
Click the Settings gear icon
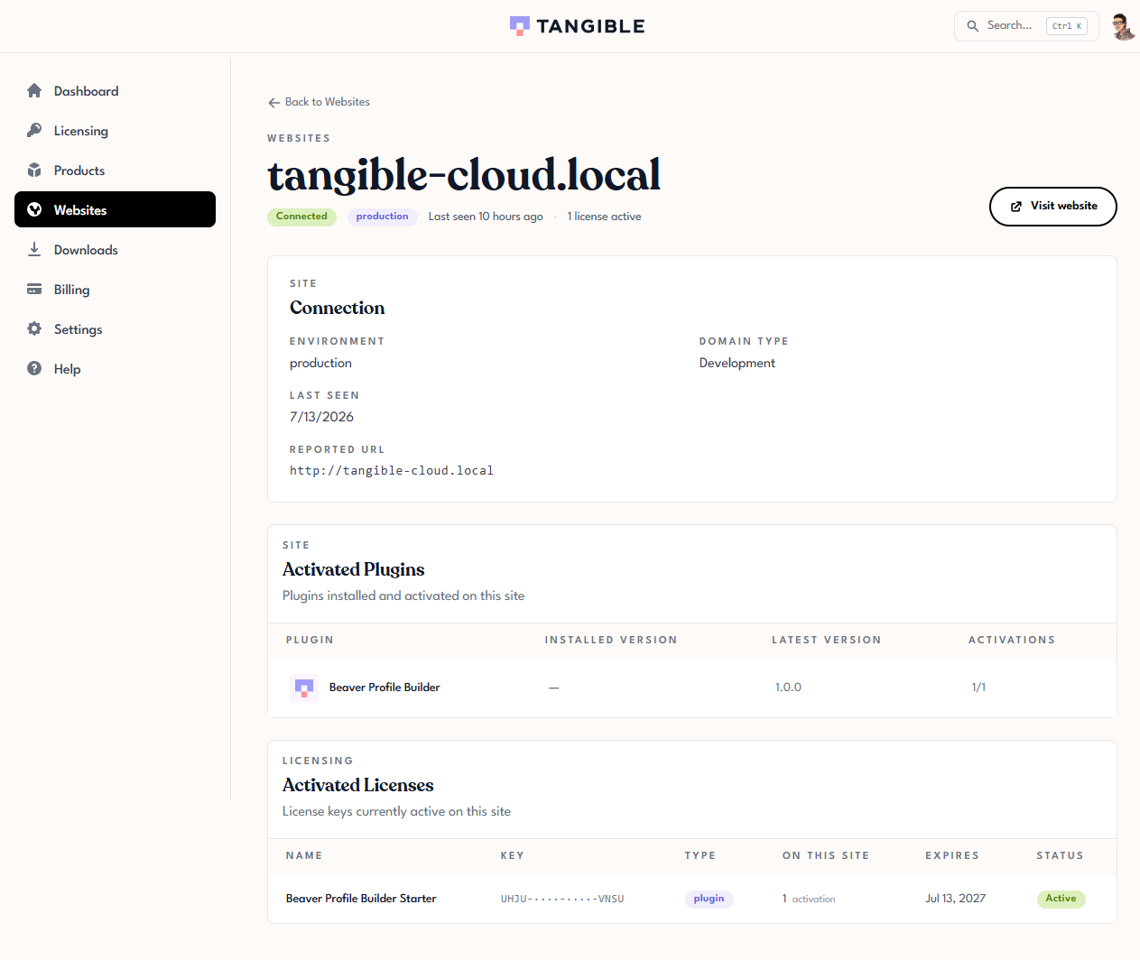(34, 328)
